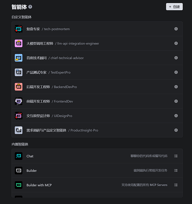
Task: Click the cyan Chat agent icon
Action: 19,156
